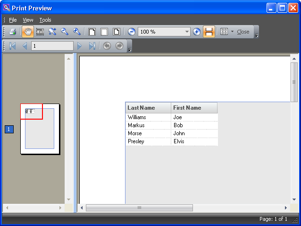Viewport: 301px width, 226px height.
Task: Open the Tools menu
Action: point(45,20)
